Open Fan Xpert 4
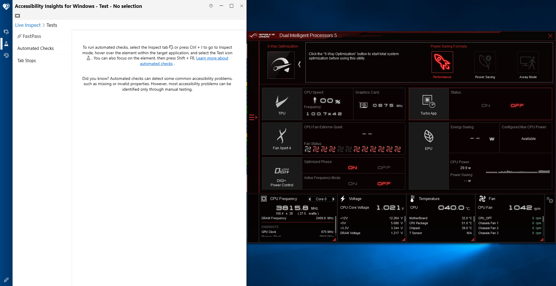Screen dimensions: 556x286 281,136
